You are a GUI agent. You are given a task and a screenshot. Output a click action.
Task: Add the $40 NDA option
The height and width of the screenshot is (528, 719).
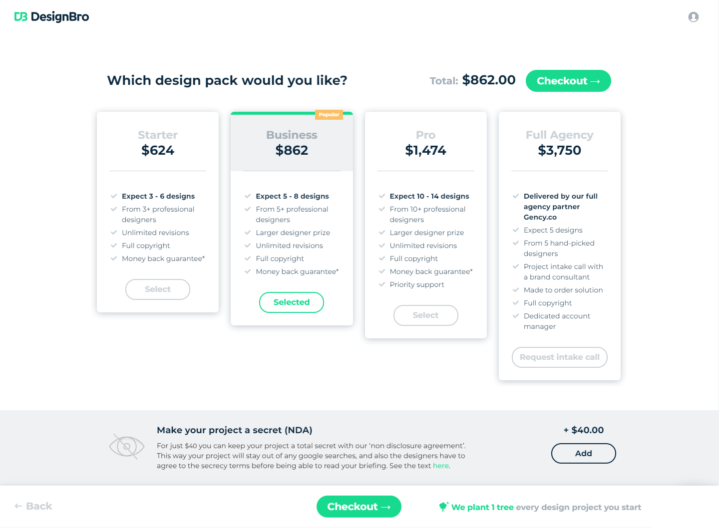point(583,453)
